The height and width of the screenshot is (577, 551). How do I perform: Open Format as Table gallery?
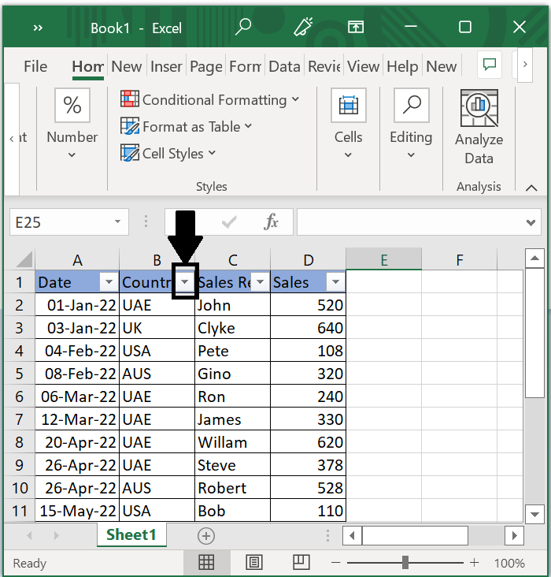[x=187, y=127]
